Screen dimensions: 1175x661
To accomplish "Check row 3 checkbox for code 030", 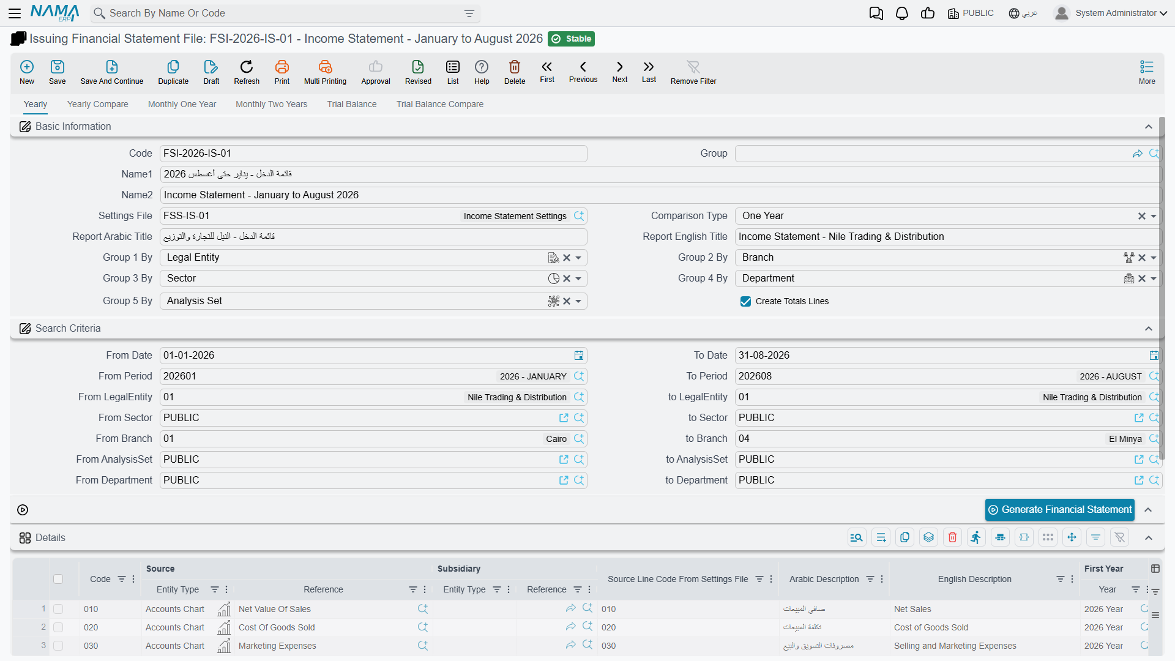I will tap(58, 646).
